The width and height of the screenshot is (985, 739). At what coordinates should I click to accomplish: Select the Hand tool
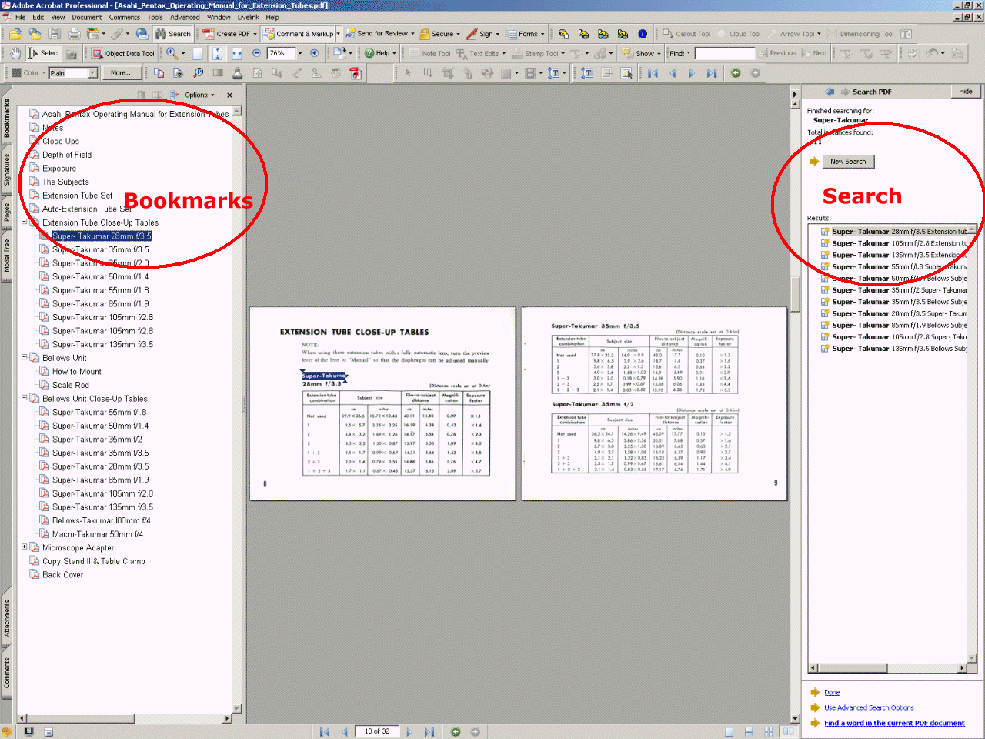(15, 53)
